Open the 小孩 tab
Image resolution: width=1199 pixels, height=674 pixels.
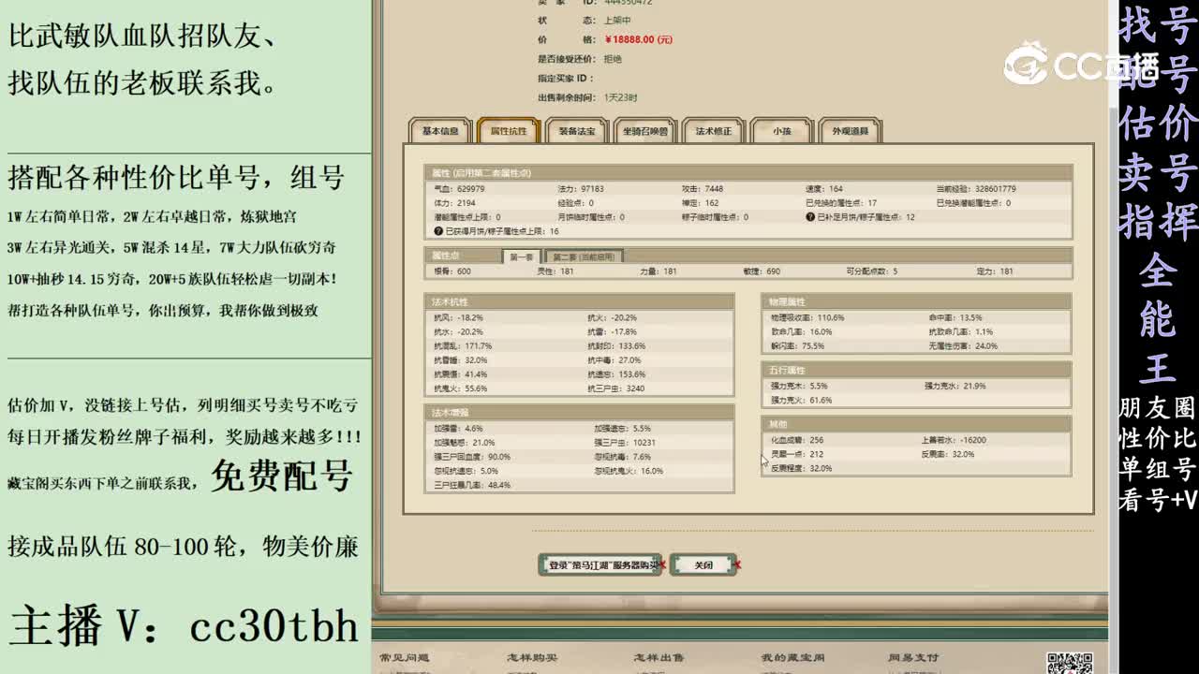point(782,131)
